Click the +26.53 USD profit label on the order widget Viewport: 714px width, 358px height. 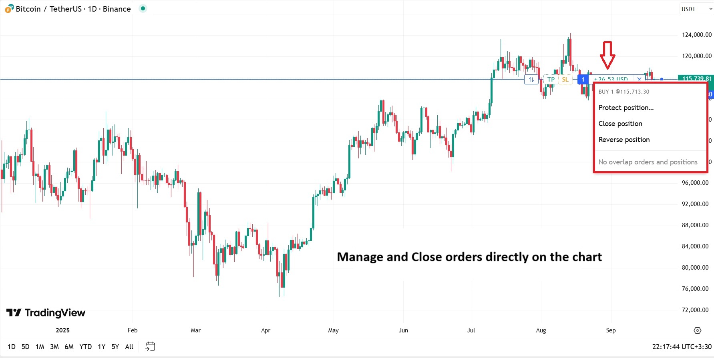pyautogui.click(x=611, y=79)
